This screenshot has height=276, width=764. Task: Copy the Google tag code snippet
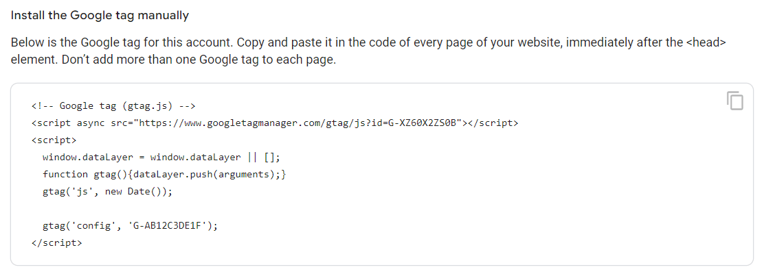[x=734, y=101]
